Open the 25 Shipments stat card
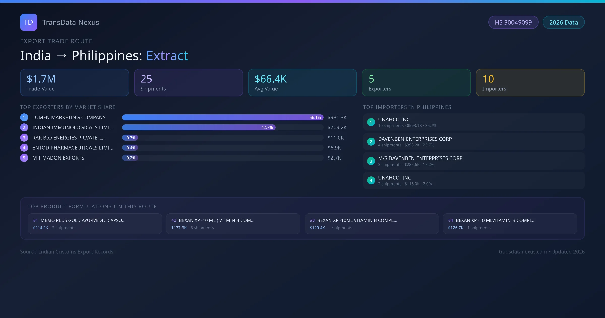Viewport: 605px width, 318px height. [188, 83]
